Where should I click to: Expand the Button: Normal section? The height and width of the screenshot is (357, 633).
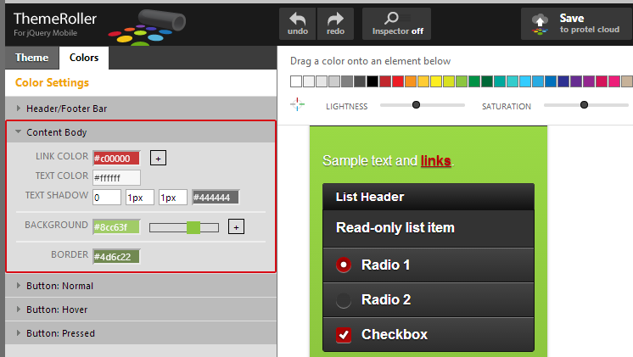(141, 286)
